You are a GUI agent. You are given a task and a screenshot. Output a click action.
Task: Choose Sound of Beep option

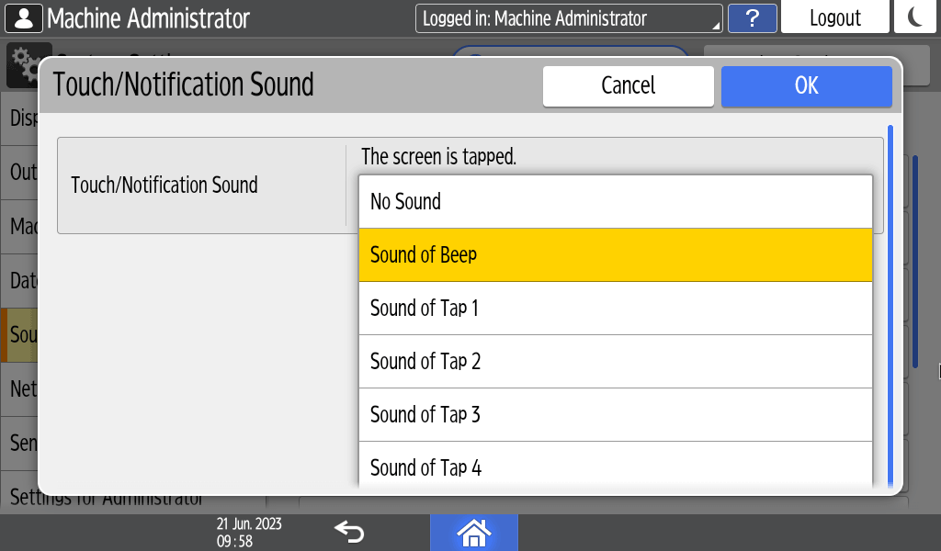pos(615,255)
